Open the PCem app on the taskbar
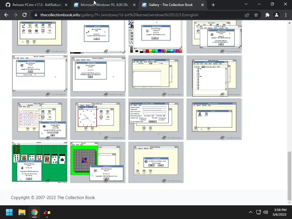Image resolution: width=292 pixels, height=219 pixels. pos(47,212)
